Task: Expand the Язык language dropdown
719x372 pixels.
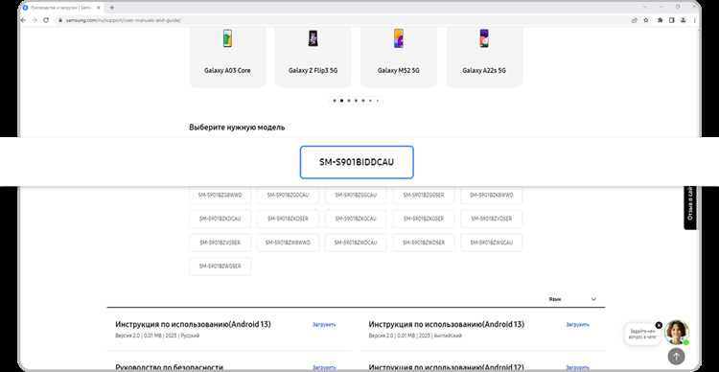Action: click(x=572, y=299)
